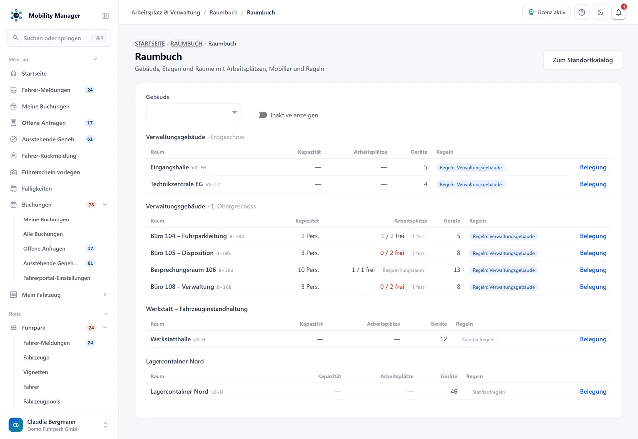Screen dimensions: 638x439
Task: Open notifications bell icon
Action: click(619, 12)
